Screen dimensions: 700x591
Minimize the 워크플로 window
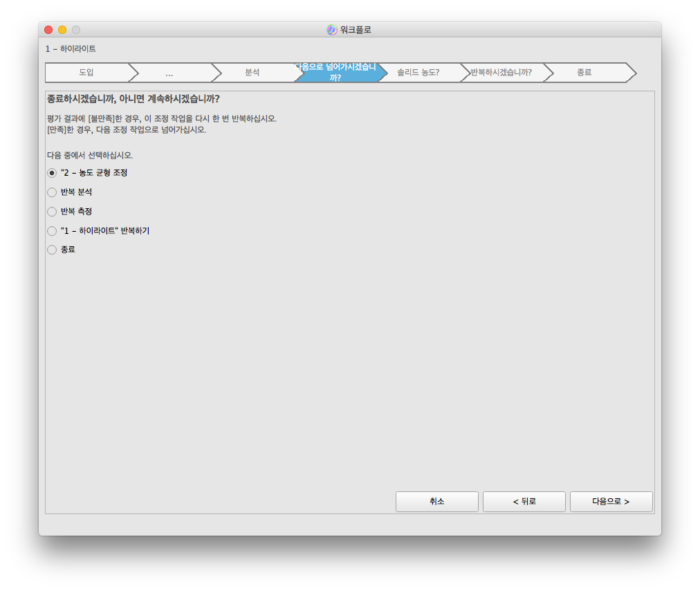point(62,30)
